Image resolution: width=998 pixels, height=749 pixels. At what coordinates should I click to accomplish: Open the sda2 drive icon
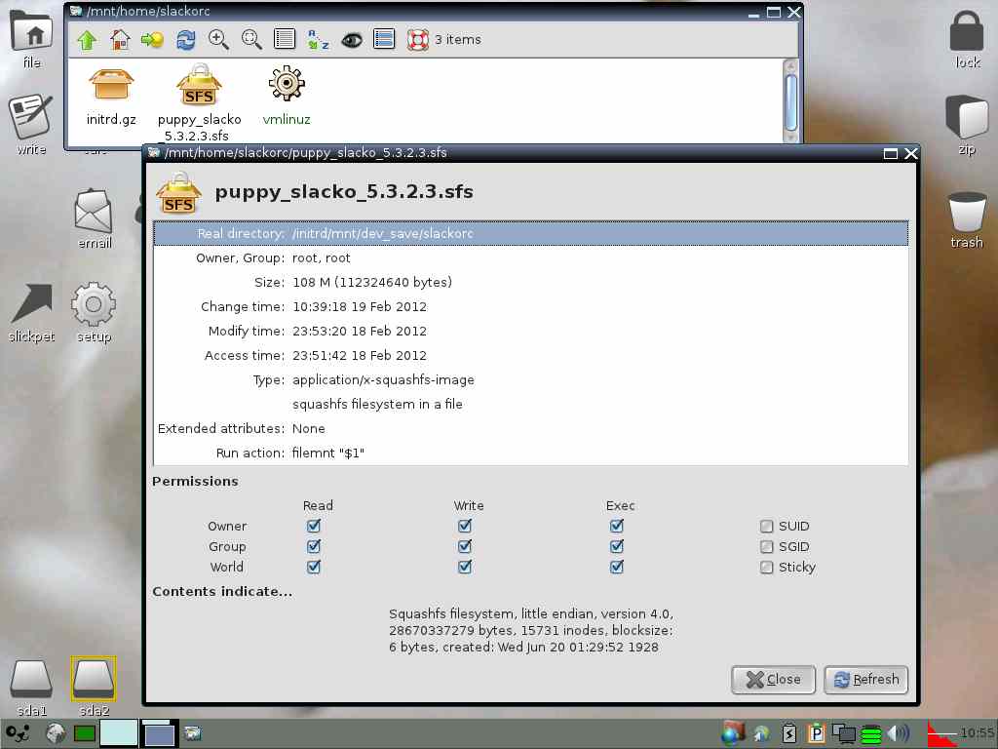tap(94, 687)
